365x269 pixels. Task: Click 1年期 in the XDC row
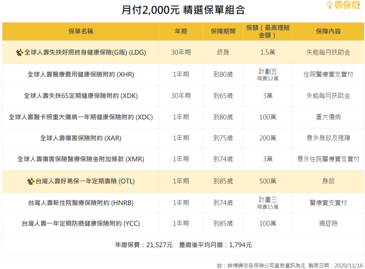(x=181, y=117)
